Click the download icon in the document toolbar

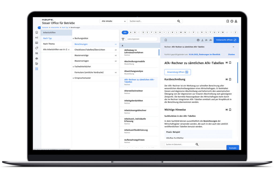pyautogui.click(x=203, y=40)
